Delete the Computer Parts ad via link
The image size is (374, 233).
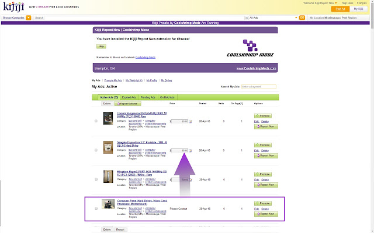[x=265, y=209]
